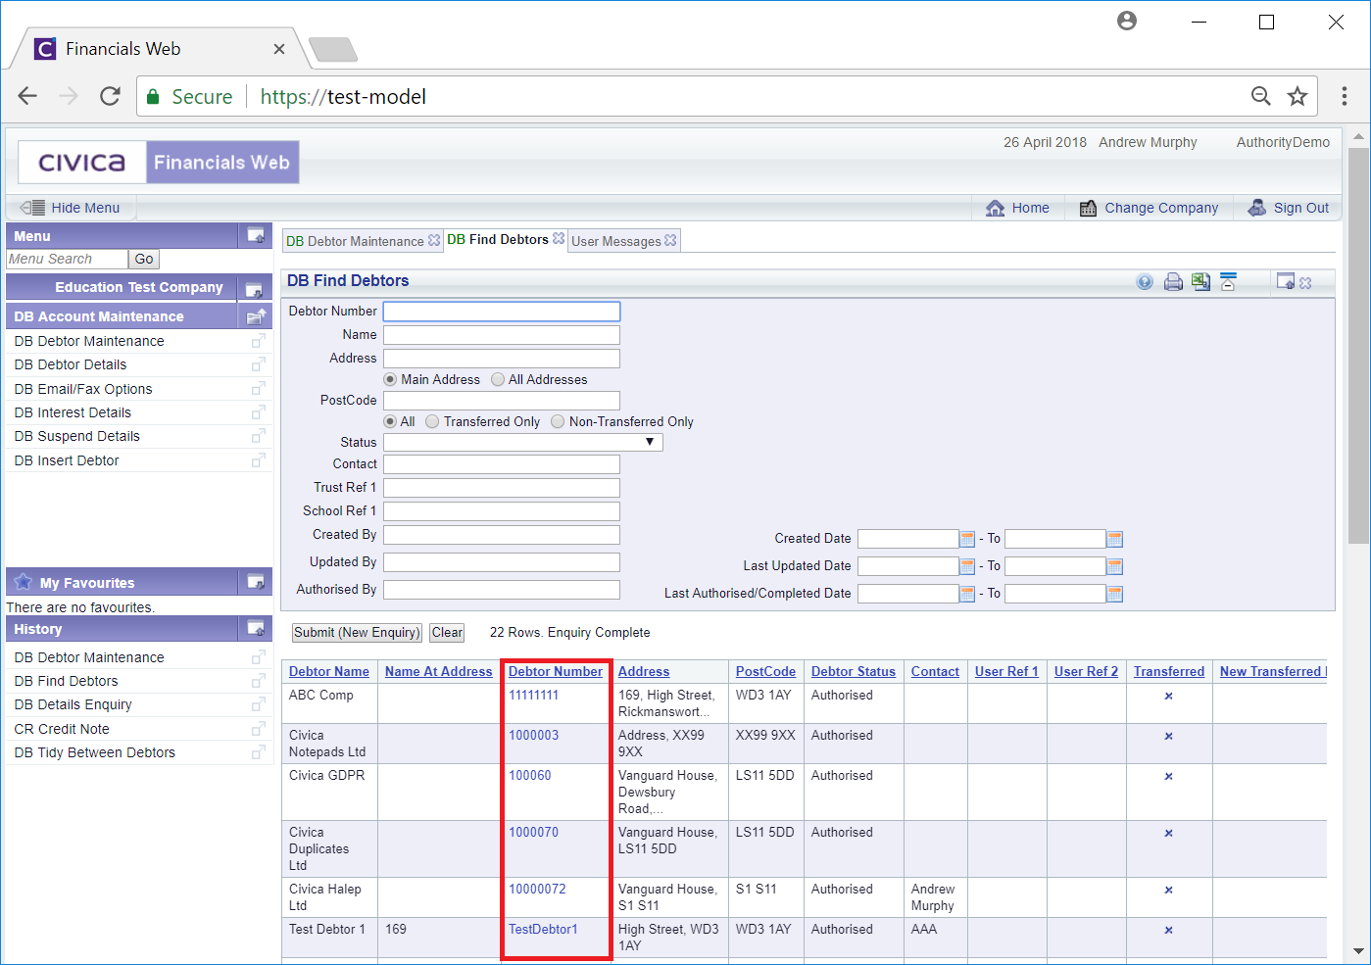Screen dimensions: 1371x965
Task: Open calendar for Last Updated Date from field
Action: coord(967,566)
